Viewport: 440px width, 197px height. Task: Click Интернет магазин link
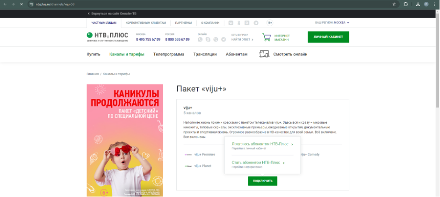click(282, 37)
